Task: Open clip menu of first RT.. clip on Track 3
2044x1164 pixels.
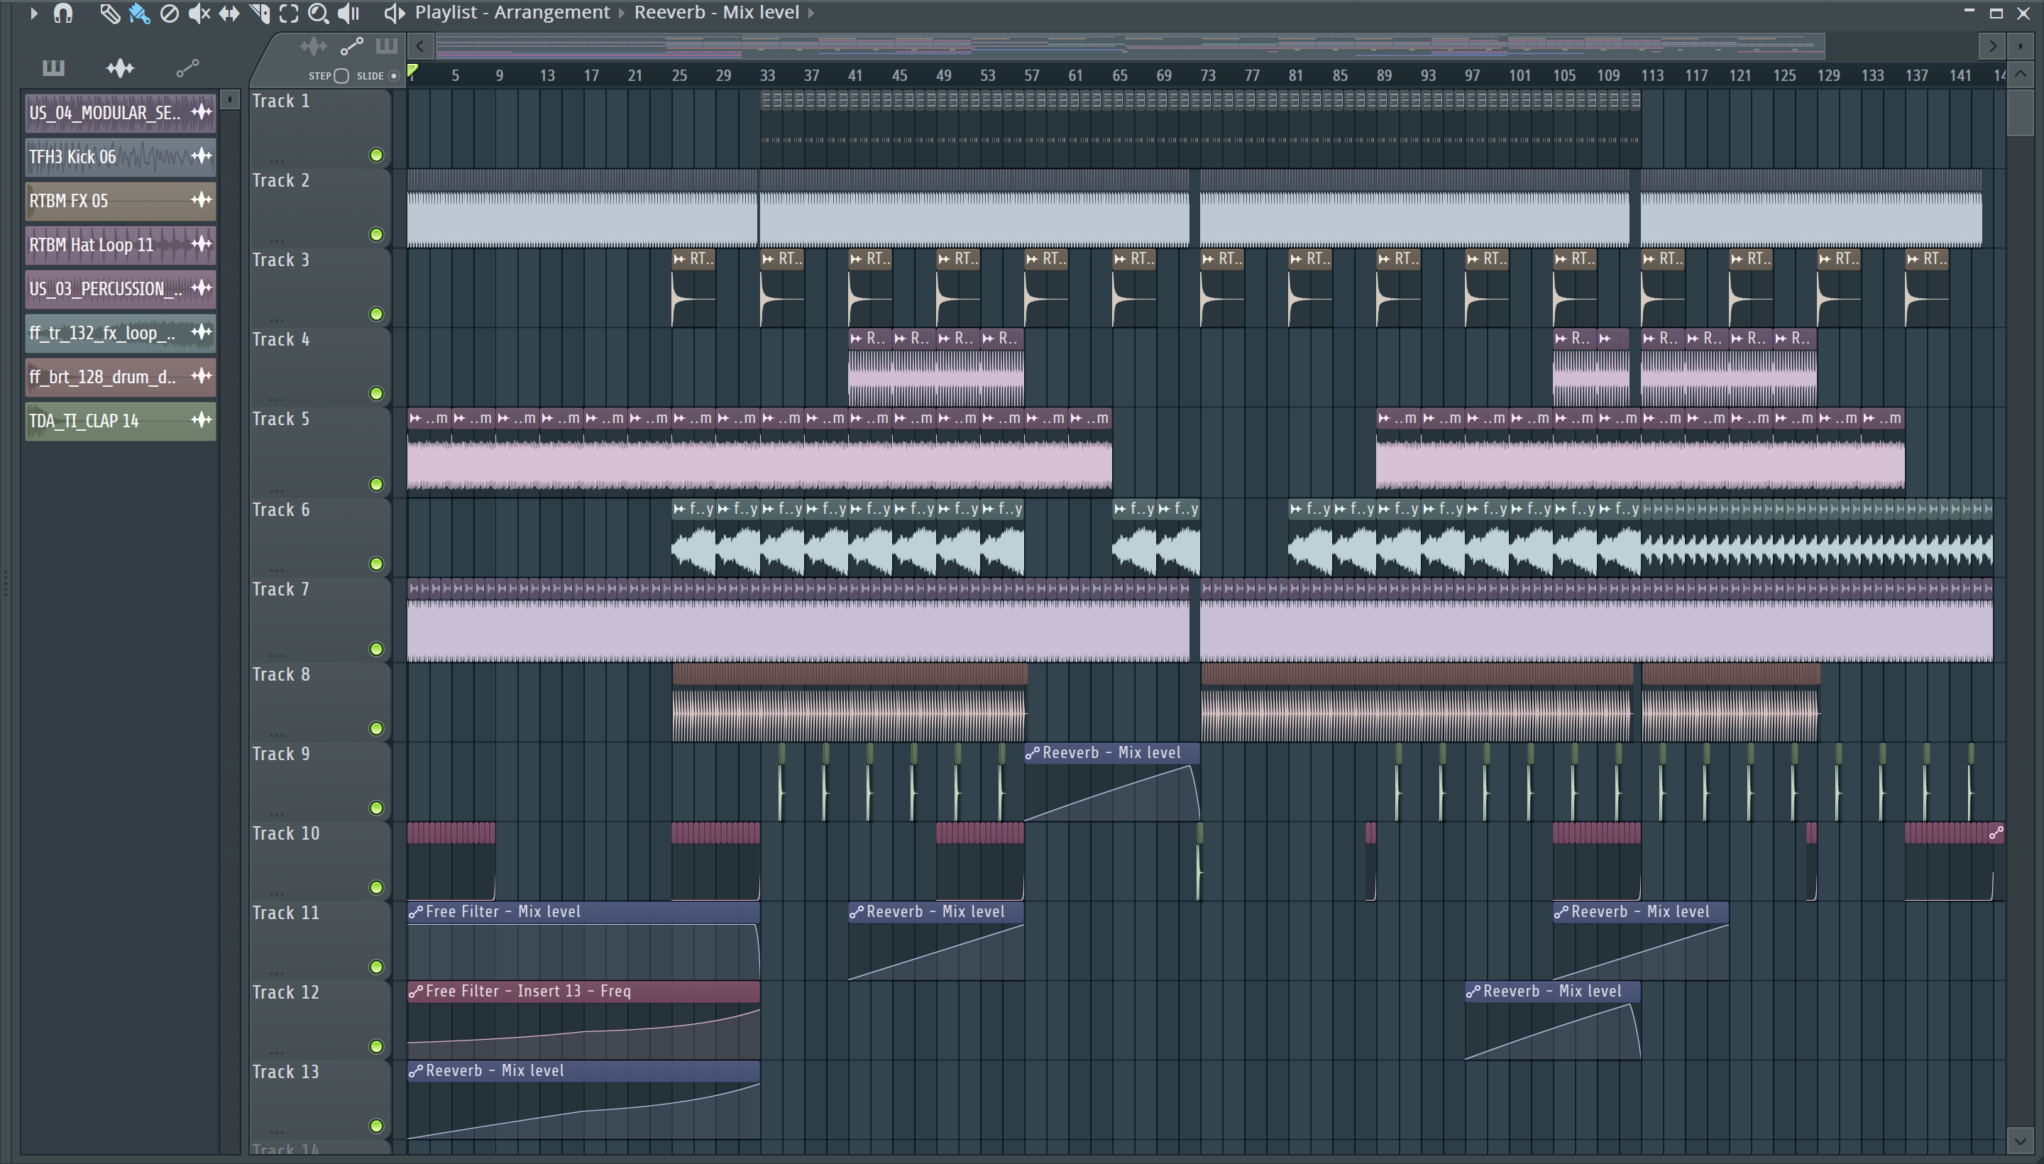Action: pyautogui.click(x=679, y=259)
